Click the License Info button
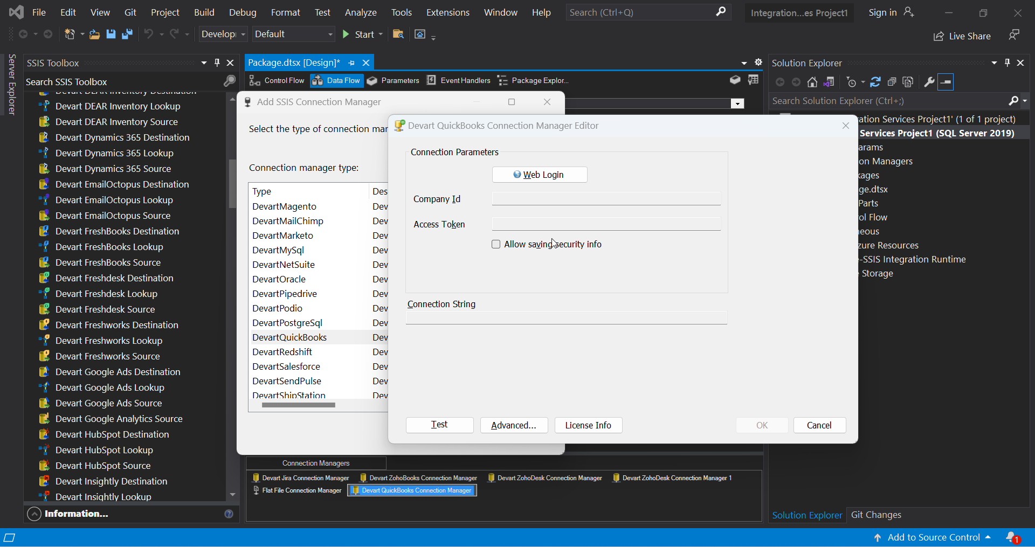The image size is (1035, 547). point(588,425)
